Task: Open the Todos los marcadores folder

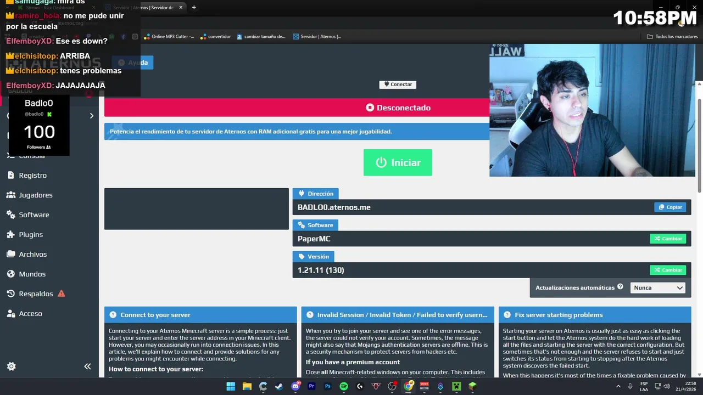Action: (672, 37)
